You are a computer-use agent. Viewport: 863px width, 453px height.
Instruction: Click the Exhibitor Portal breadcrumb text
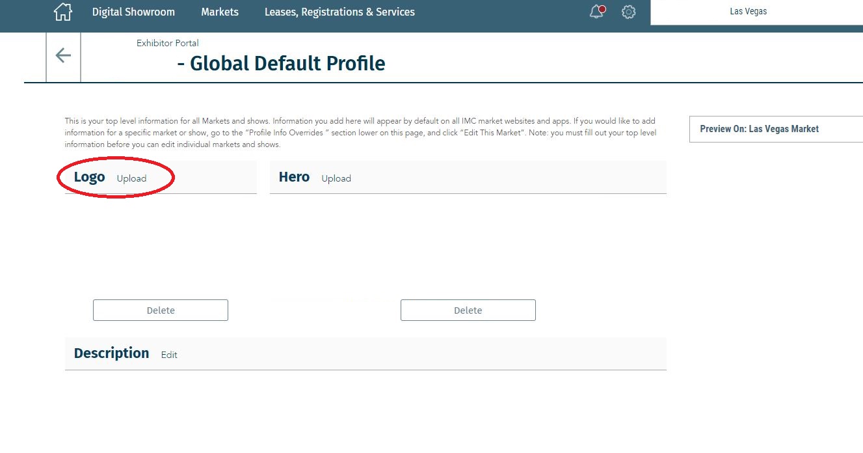(x=168, y=43)
